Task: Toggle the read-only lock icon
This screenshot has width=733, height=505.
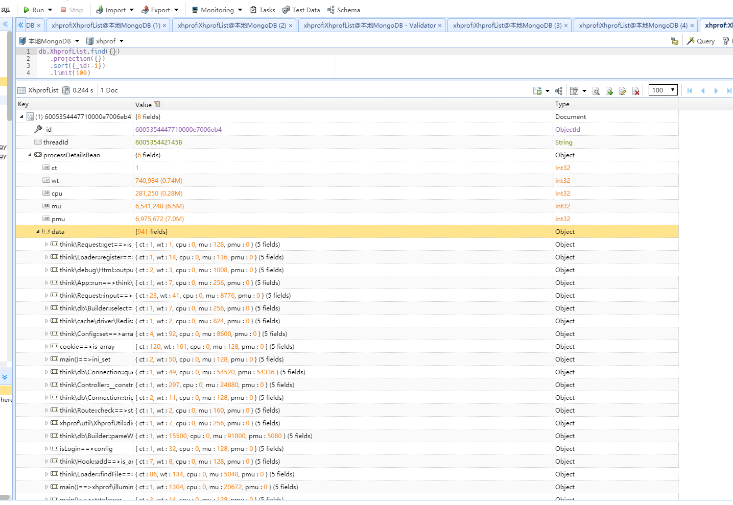Action: [675, 41]
